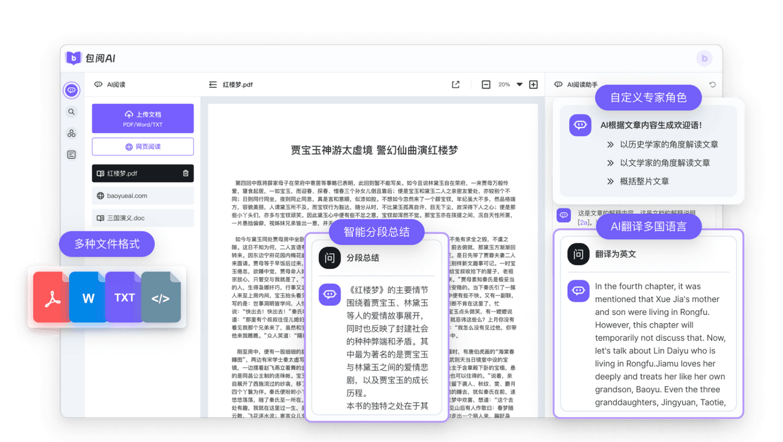Screen dimensions: 783x442
Task: Click the red PDF file format thumbnail
Action: click(x=51, y=297)
